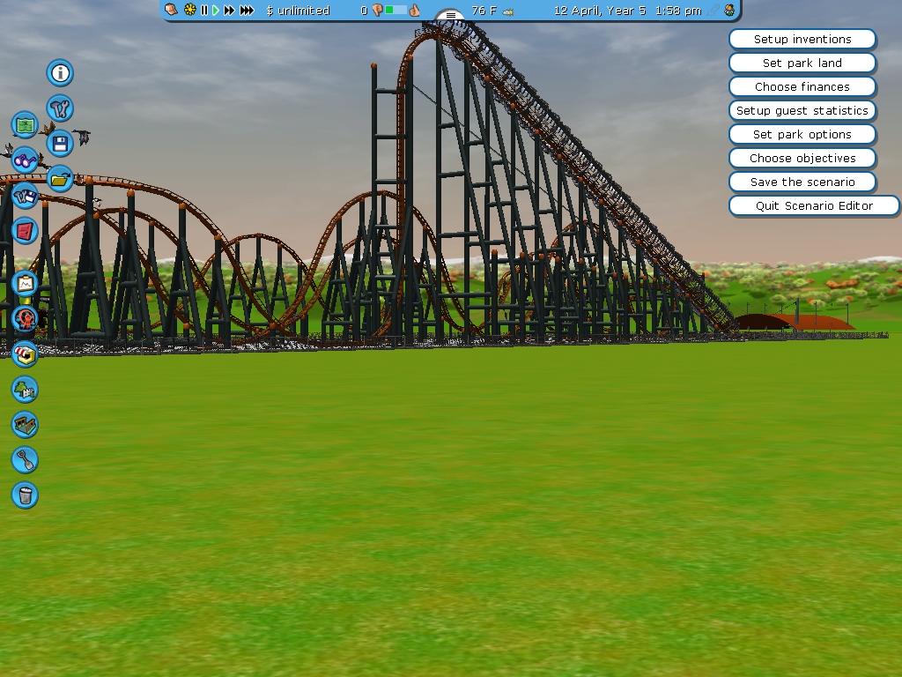This screenshot has height=677, width=902.
Task: Click Save the scenario button
Action: click(802, 182)
